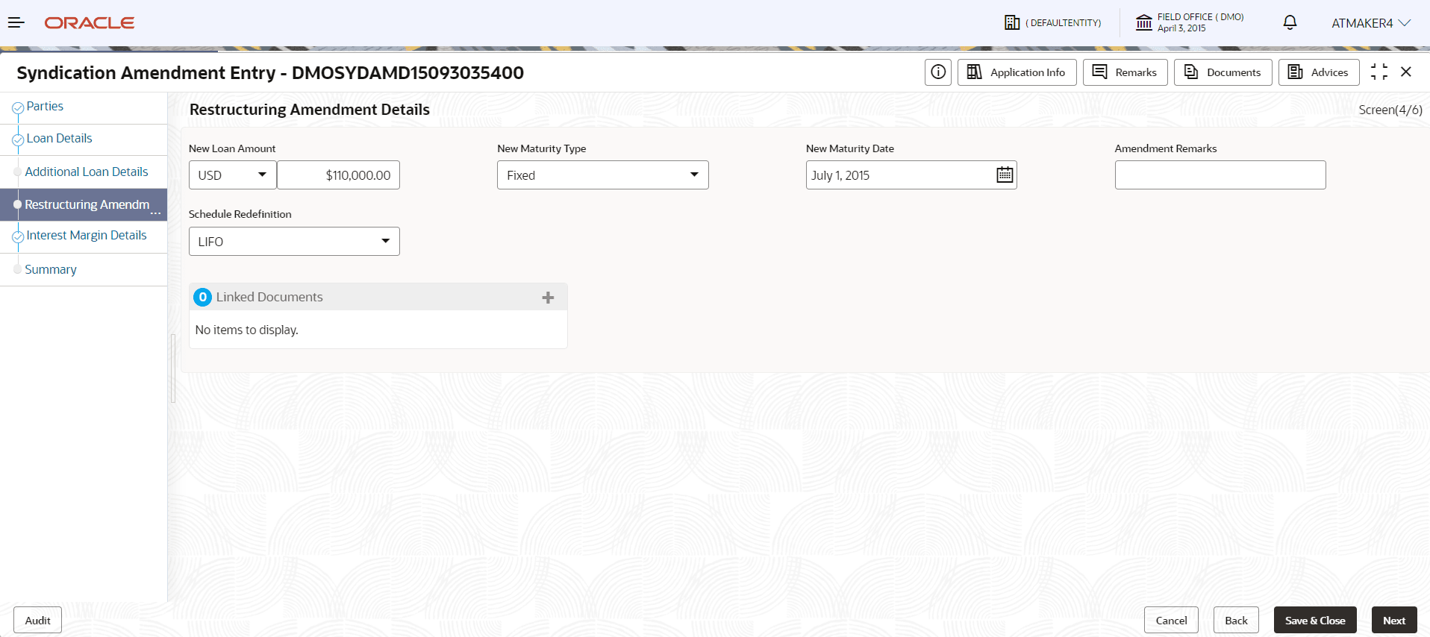This screenshot has height=637, width=1430.
Task: Click the Amendment Remarks field
Action: [1220, 175]
